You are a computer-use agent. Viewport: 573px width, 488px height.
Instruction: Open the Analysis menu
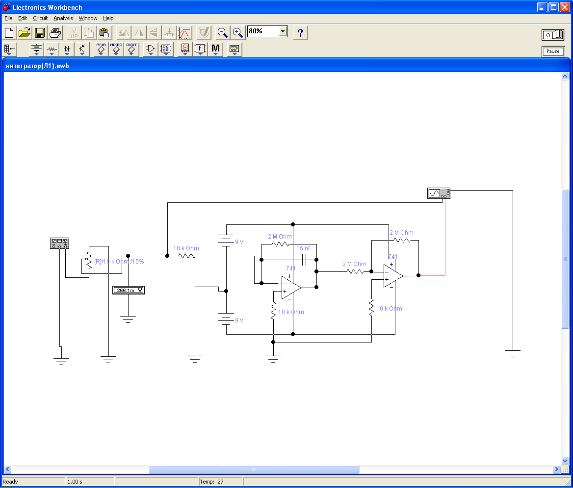pos(63,18)
